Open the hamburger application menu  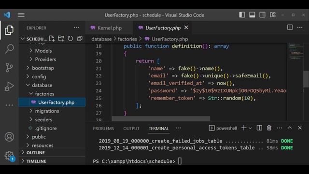(x=21, y=15)
